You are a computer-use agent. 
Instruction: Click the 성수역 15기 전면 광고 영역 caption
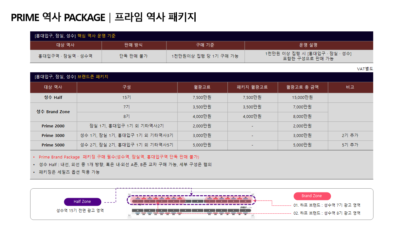pos(80,210)
